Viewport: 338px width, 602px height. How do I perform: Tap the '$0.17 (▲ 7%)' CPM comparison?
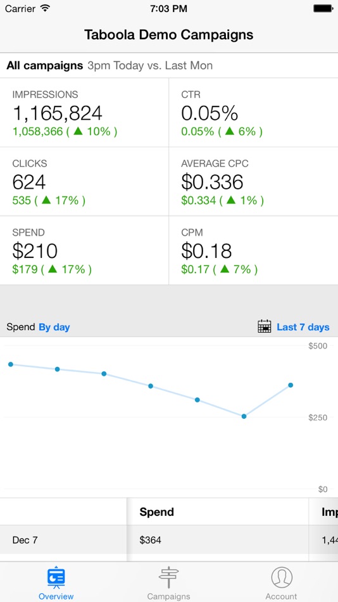pos(220,269)
